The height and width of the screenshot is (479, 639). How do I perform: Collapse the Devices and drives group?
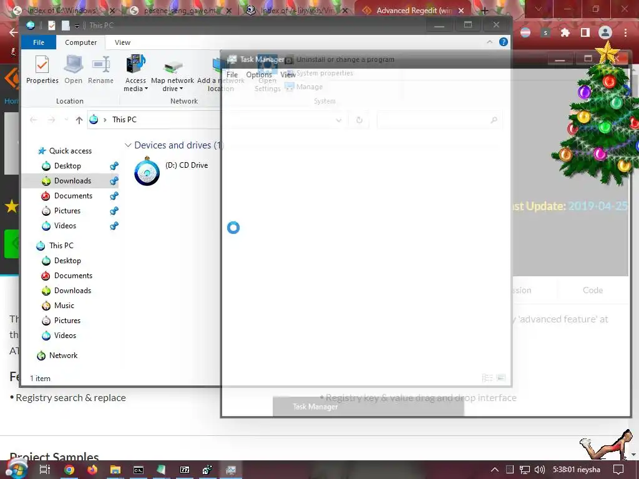[128, 145]
